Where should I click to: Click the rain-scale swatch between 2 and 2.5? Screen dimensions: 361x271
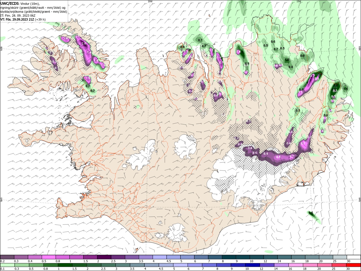pyautogui.click(x=94, y=265)
